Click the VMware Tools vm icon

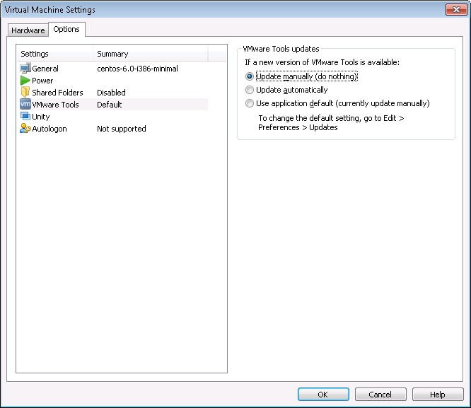tap(25, 104)
